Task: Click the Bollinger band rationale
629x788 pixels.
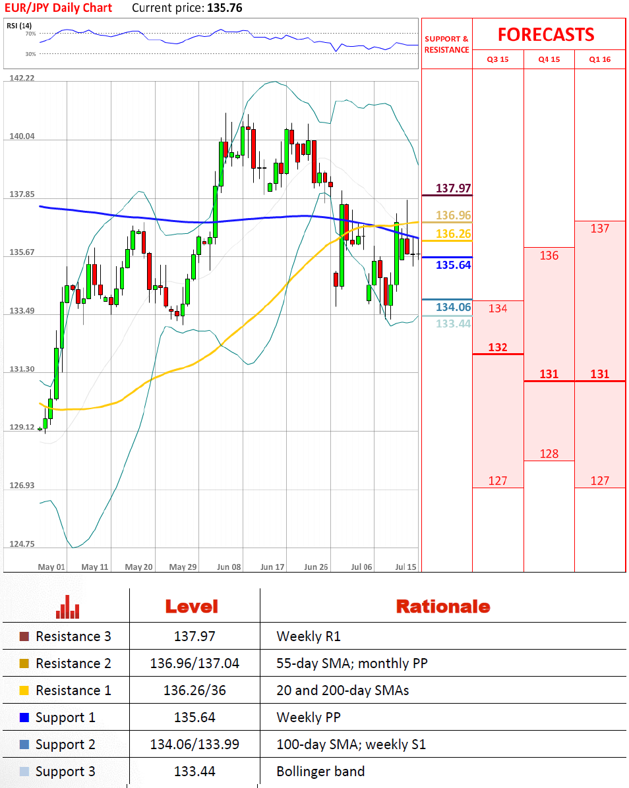Action: (x=321, y=772)
